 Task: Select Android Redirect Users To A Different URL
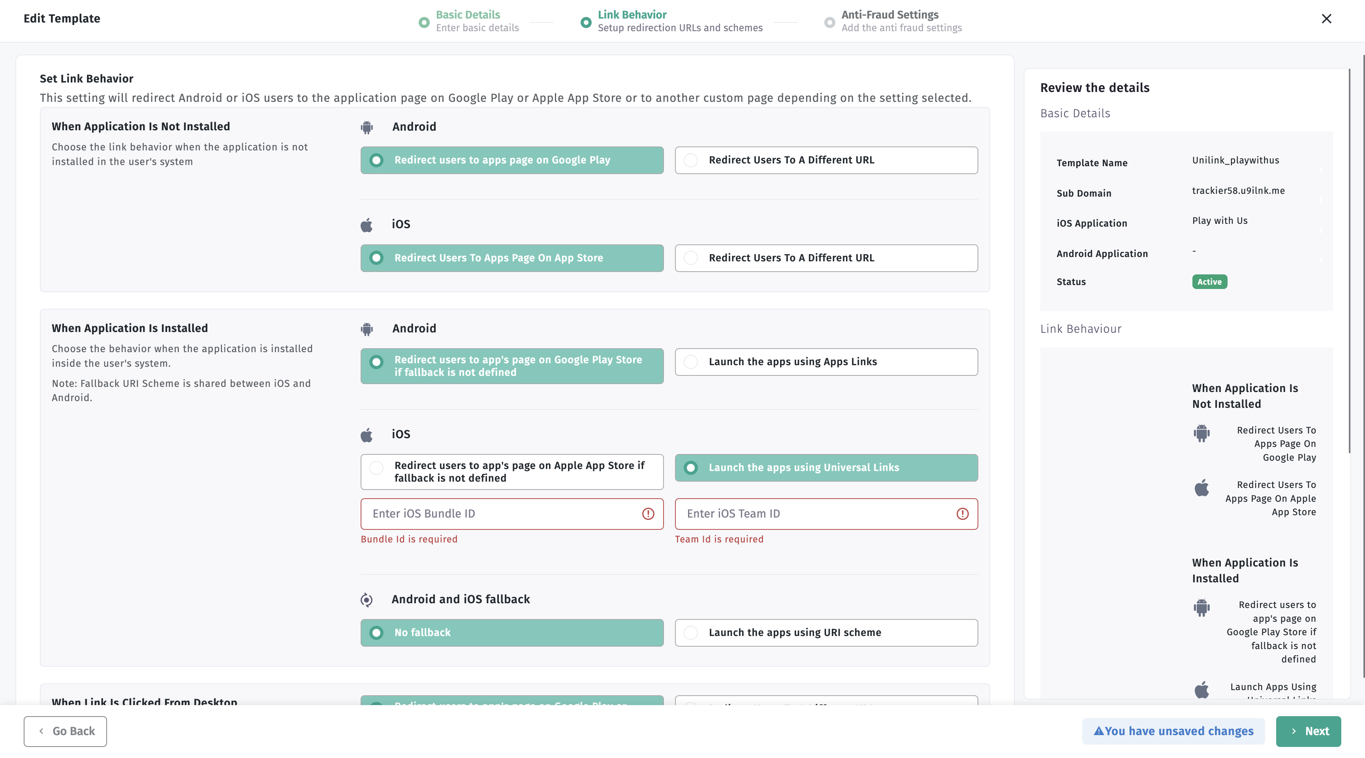click(826, 160)
